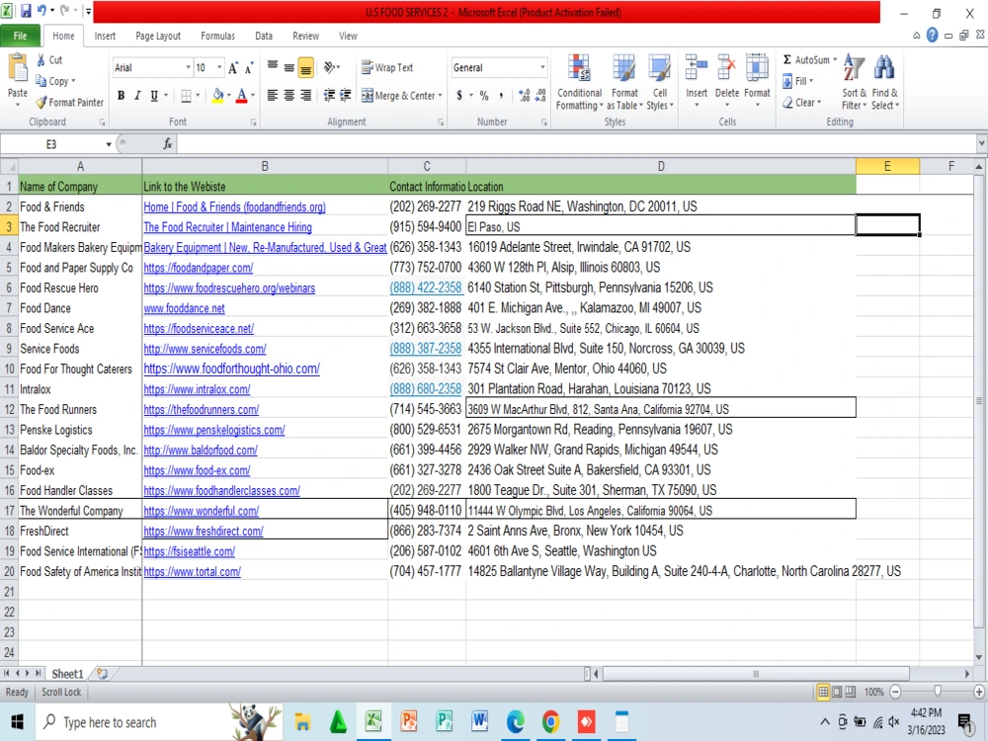Click the Copy button
988x741 pixels.
[54, 81]
